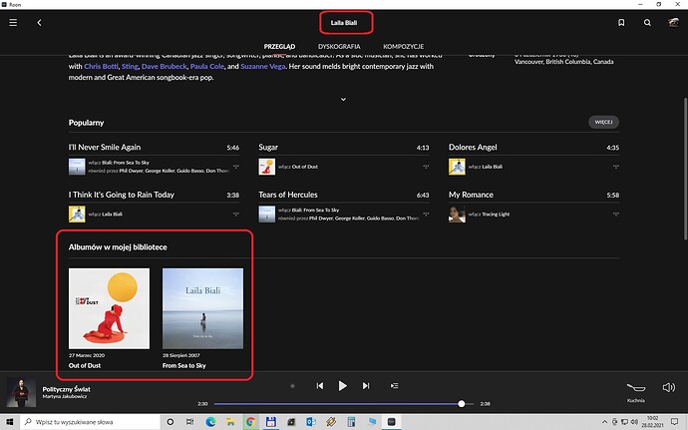Image resolution: width=688 pixels, height=430 pixels.
Task: Play the track Sugar
Action: point(268,147)
